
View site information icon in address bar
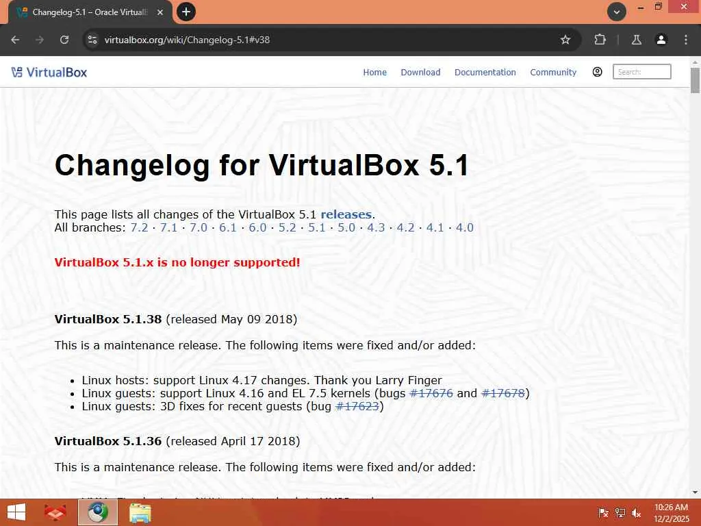click(92, 40)
